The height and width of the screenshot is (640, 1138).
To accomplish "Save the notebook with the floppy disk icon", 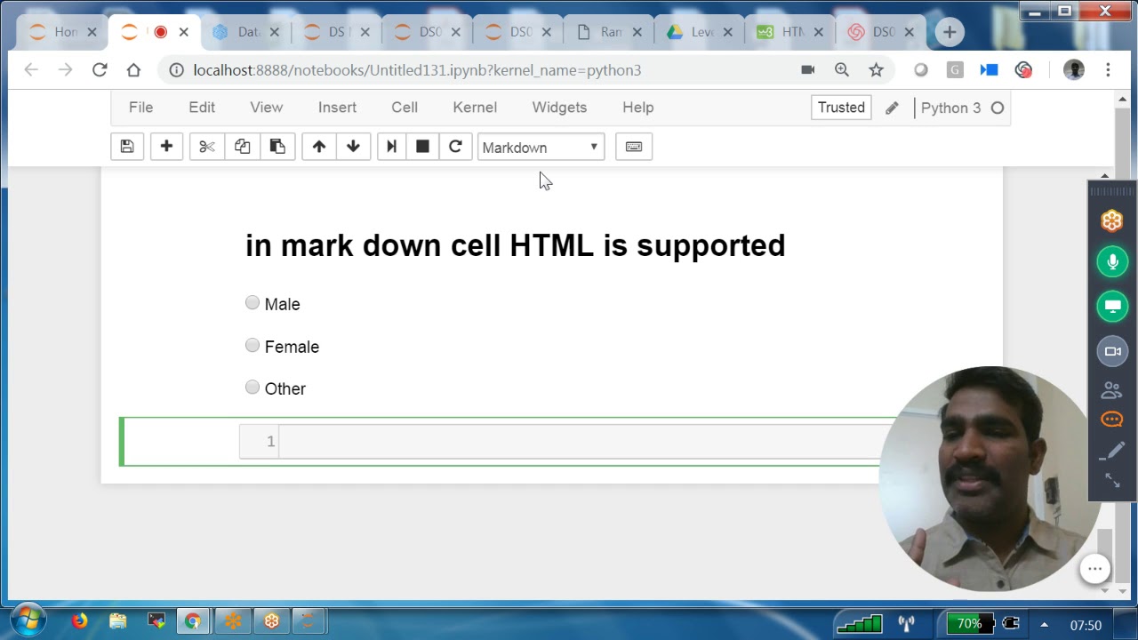I will (127, 147).
